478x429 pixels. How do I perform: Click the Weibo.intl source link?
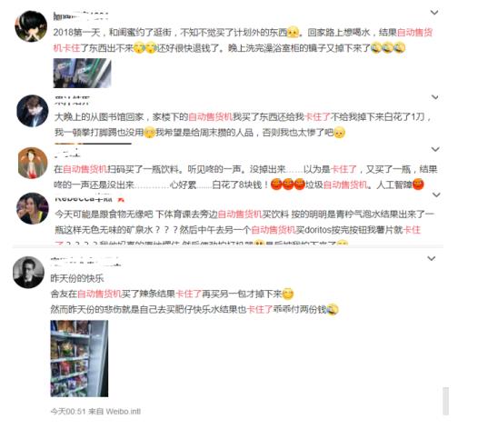(x=124, y=412)
